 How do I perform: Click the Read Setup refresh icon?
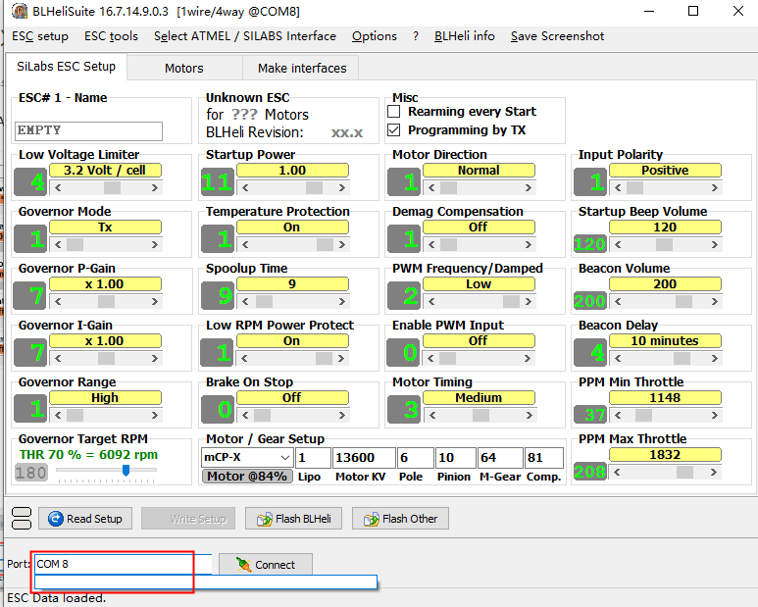click(x=56, y=519)
